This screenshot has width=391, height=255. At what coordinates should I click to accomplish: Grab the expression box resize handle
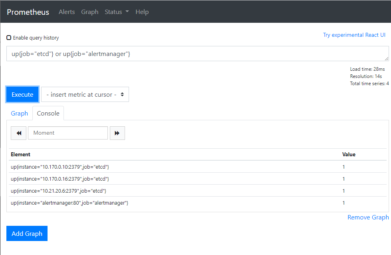386,59
